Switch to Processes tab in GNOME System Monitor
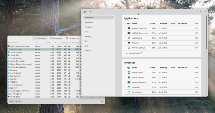 click(x=40, y=38)
